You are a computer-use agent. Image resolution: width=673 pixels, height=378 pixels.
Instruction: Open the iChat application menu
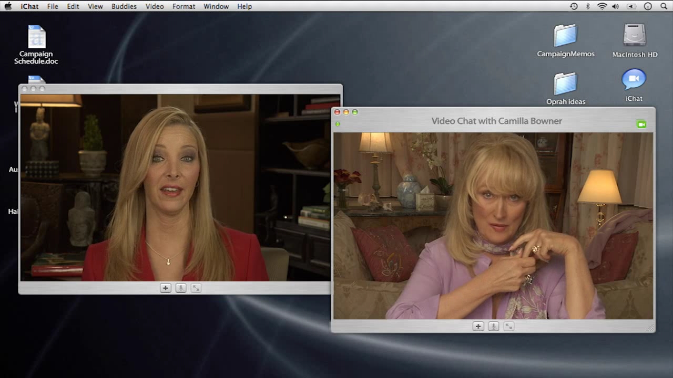[29, 6]
